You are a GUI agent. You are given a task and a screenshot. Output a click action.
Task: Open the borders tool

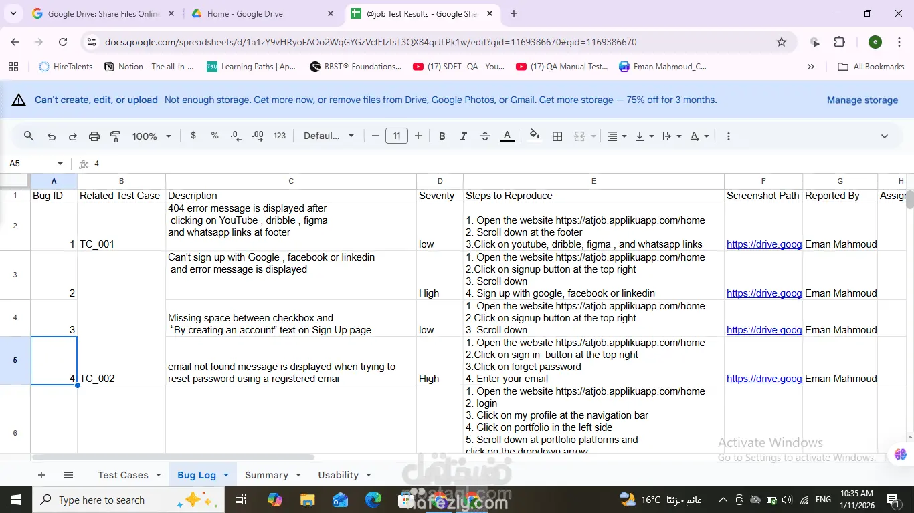click(557, 136)
